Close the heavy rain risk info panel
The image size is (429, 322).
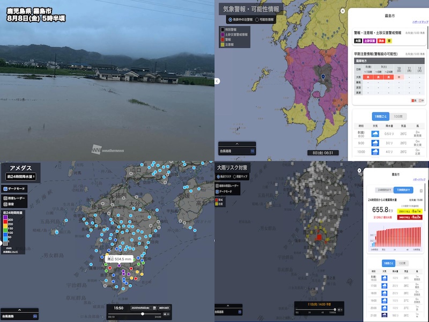[359, 171]
